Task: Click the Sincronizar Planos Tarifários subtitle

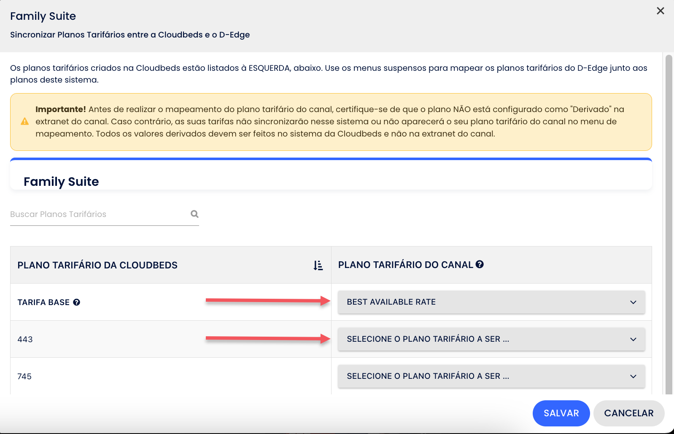Action: click(130, 35)
